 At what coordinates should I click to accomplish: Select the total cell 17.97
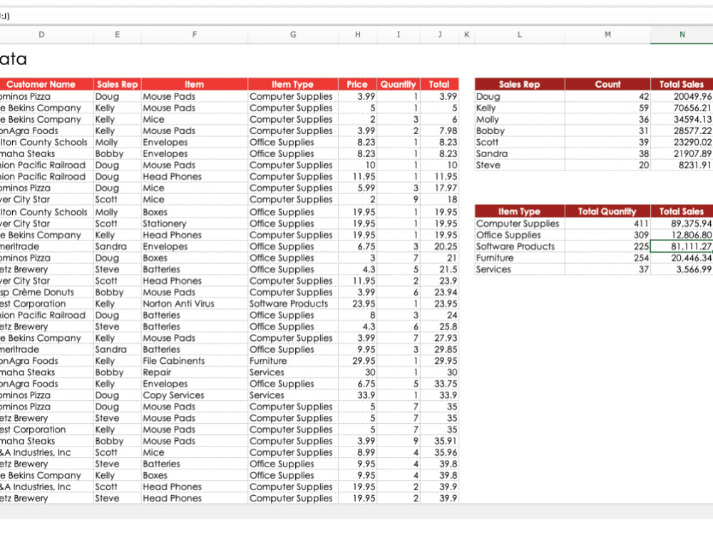[x=440, y=188]
